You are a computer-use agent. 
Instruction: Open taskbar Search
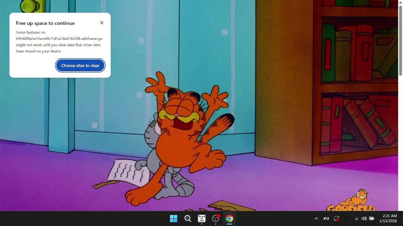188,218
